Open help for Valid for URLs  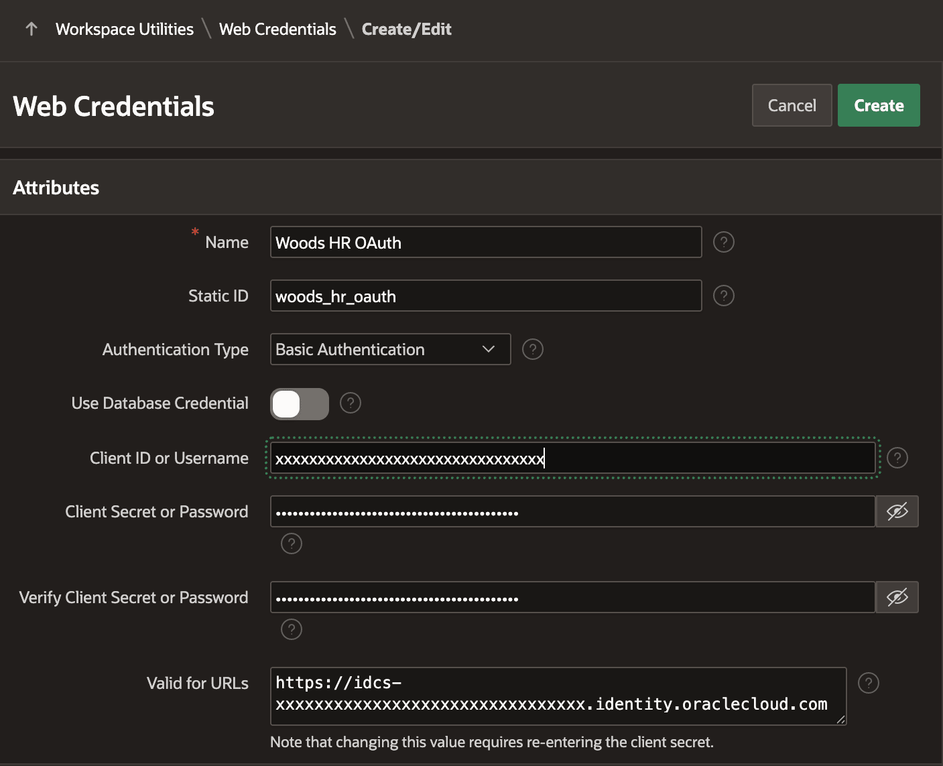coord(868,683)
